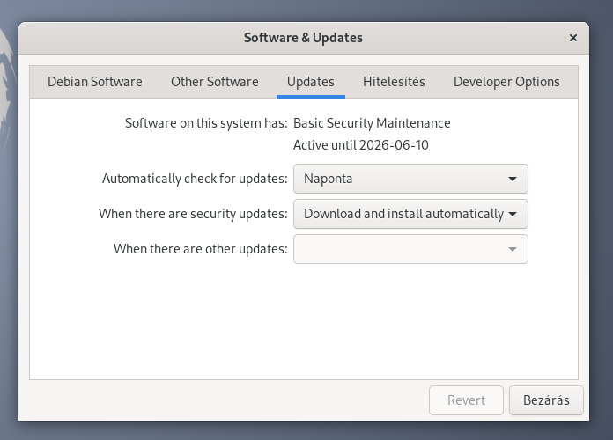Close the Software & Updates window with X
613x440 pixels.
(x=573, y=38)
